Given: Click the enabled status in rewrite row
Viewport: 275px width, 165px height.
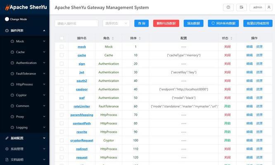Looking at the screenshot, I should [227, 132].
